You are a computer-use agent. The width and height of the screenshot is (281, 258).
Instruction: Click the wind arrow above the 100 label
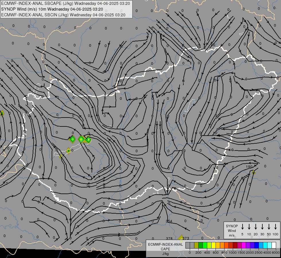pyautogui.click(x=276, y=227)
